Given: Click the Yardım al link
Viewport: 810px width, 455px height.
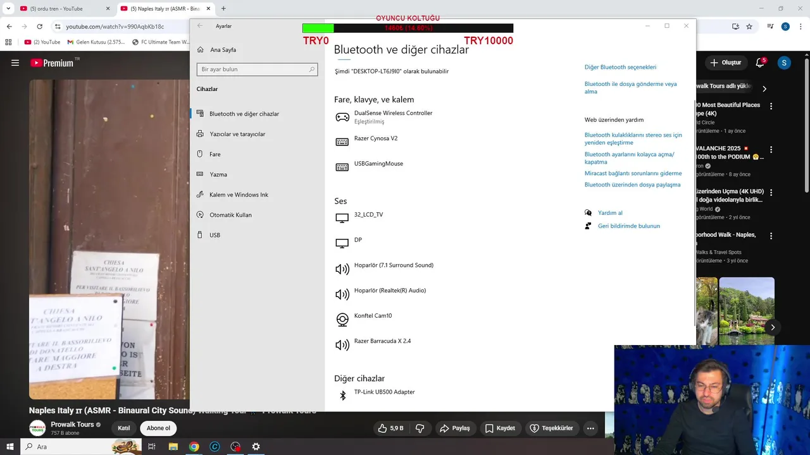Looking at the screenshot, I should (610, 213).
